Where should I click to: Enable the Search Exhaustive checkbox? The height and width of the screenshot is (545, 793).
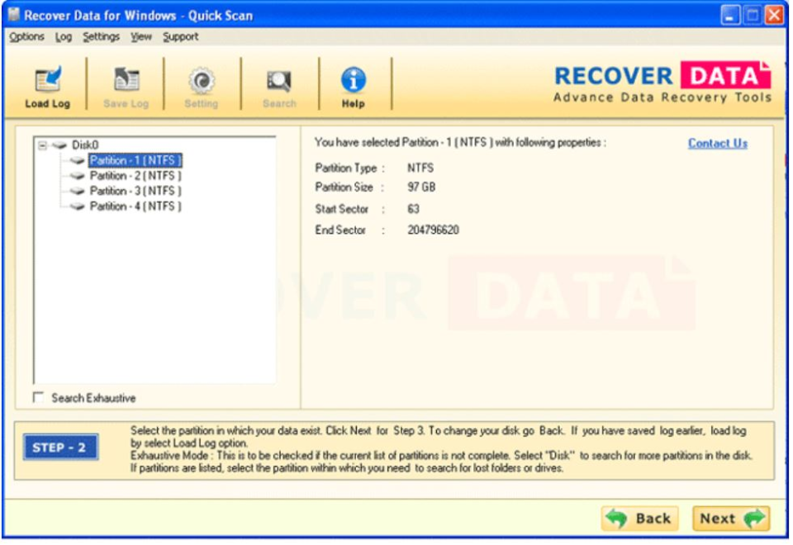click(39, 397)
